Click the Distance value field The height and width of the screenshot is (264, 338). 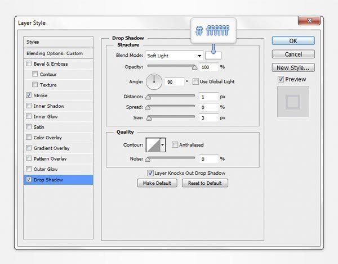pos(208,97)
